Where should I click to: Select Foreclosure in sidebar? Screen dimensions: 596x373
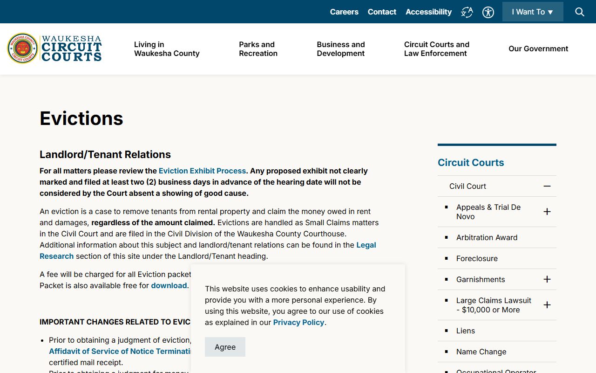tap(477, 258)
